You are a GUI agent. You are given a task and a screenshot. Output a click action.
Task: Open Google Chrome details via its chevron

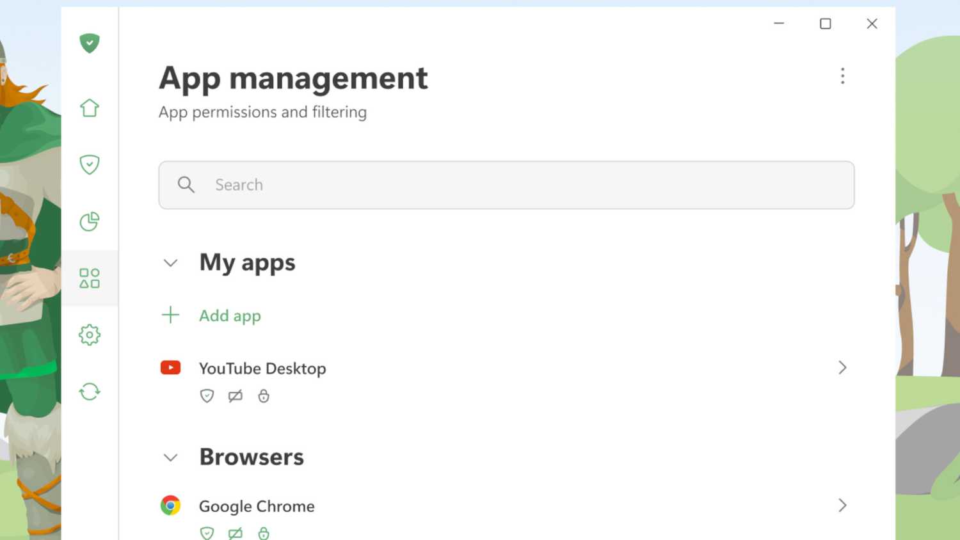(x=843, y=505)
